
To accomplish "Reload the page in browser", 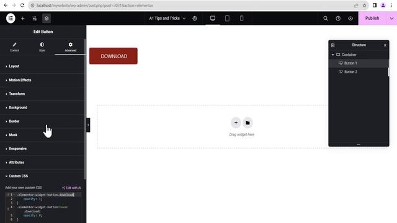I will click(x=22, y=6).
